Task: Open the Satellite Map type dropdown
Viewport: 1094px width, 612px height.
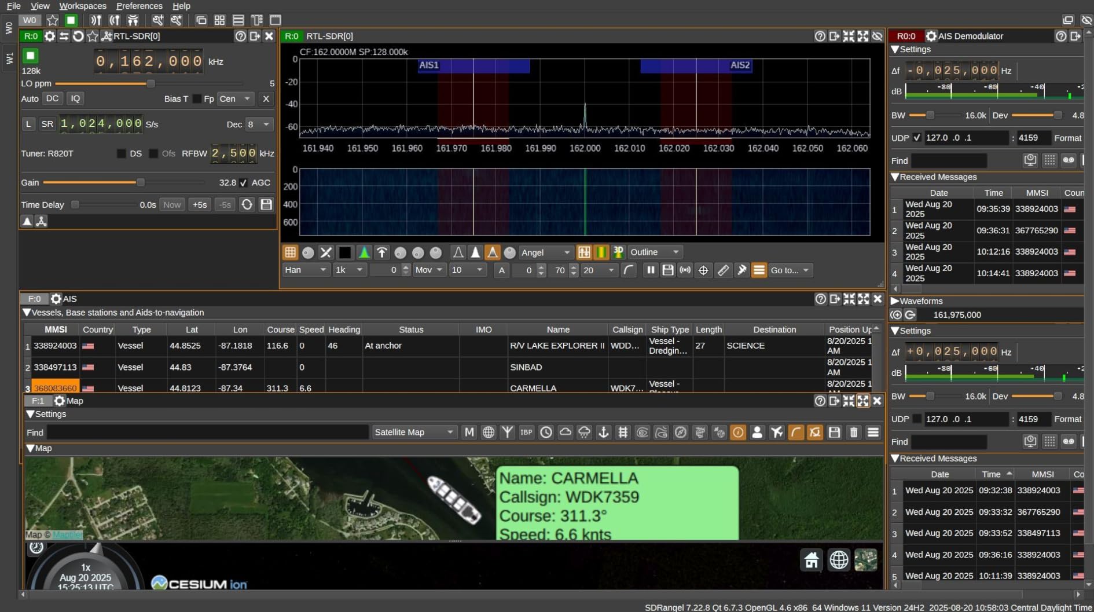Action: pos(414,433)
